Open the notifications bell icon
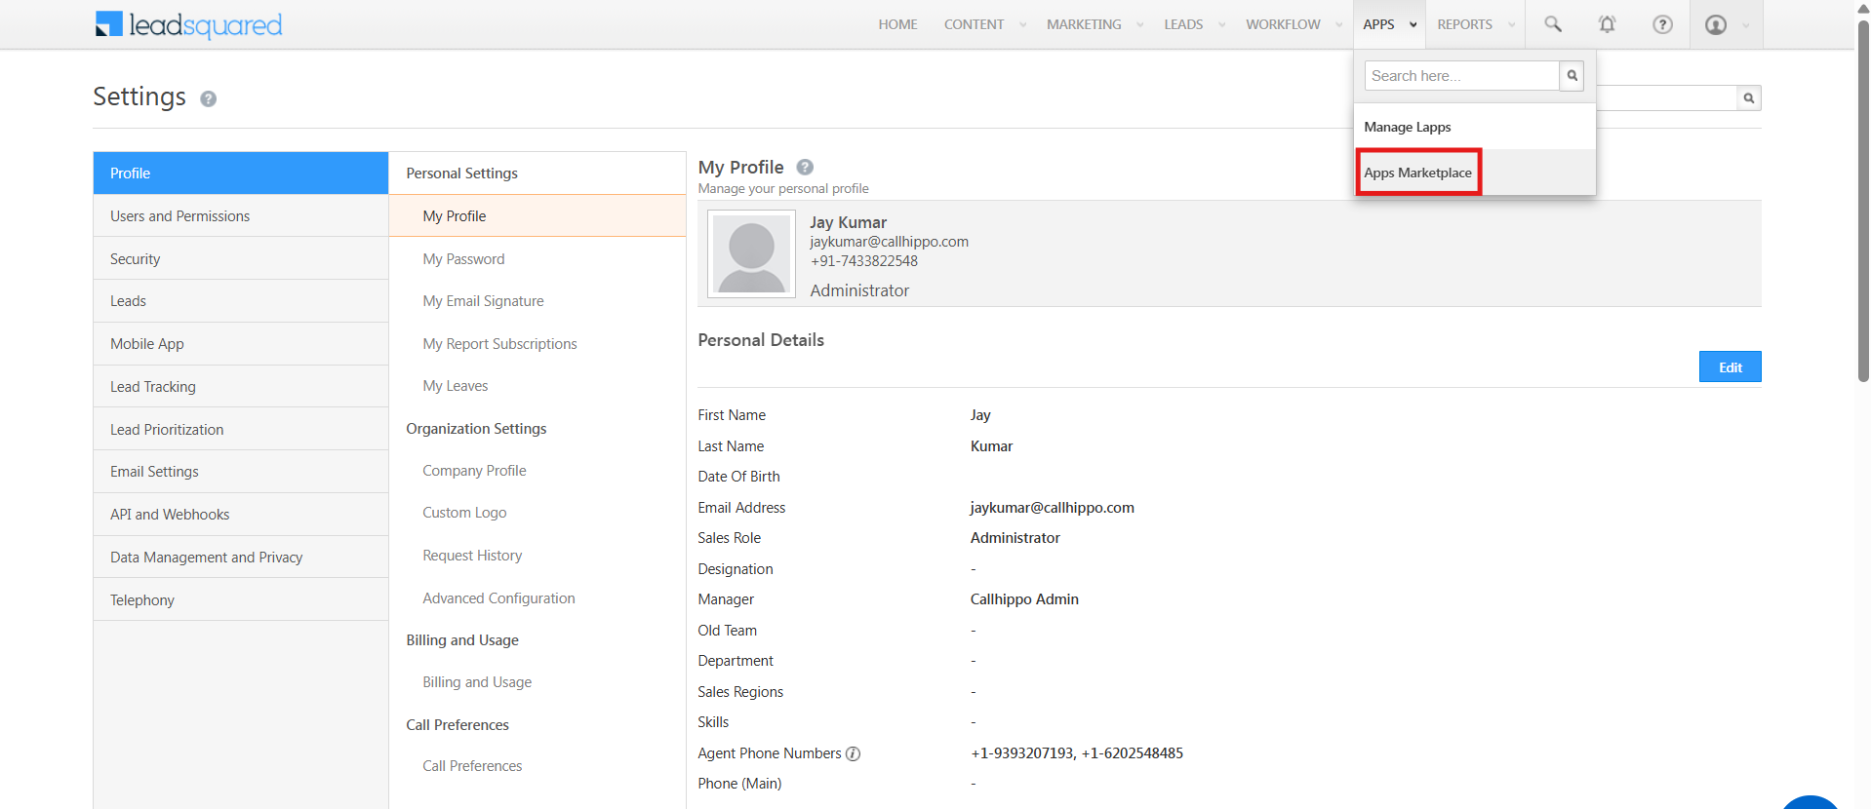The height and width of the screenshot is (809, 1871). click(x=1607, y=24)
